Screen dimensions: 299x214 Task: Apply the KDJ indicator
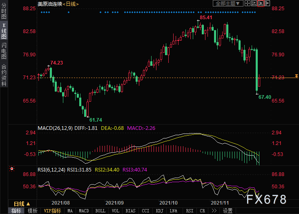[x=160, y=211]
